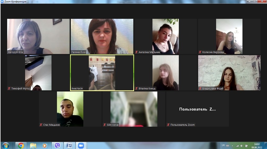The image size is (267, 149).
Task: Select Стас Мацьков video tile
Action: pos(70,109)
